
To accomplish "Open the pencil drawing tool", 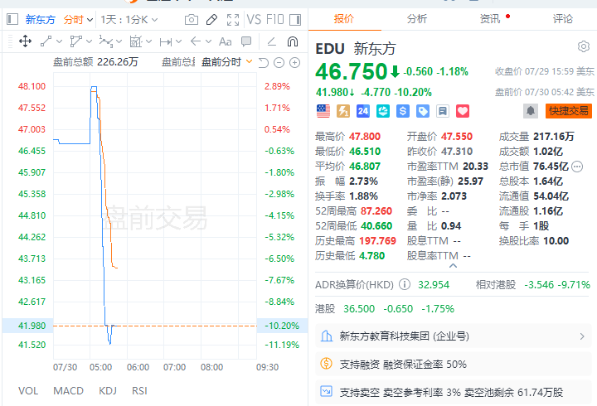I will click(211, 19).
